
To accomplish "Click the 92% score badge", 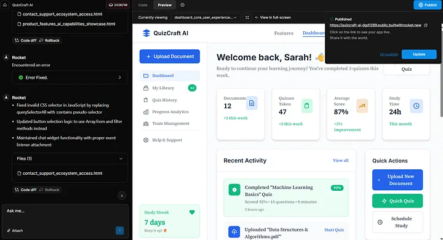I will (337, 188).
